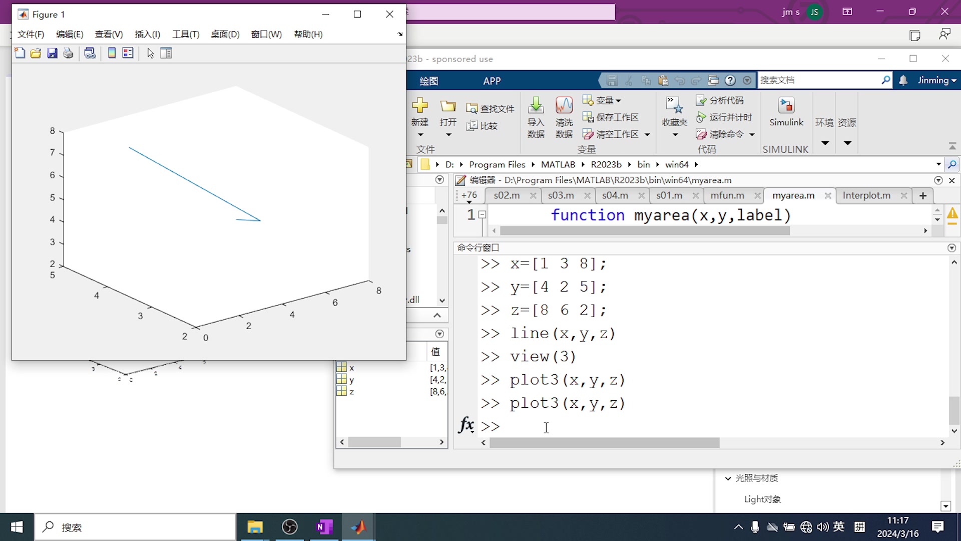961x541 pixels.
Task: Switch to the APP ribbon tab
Action: click(492, 81)
